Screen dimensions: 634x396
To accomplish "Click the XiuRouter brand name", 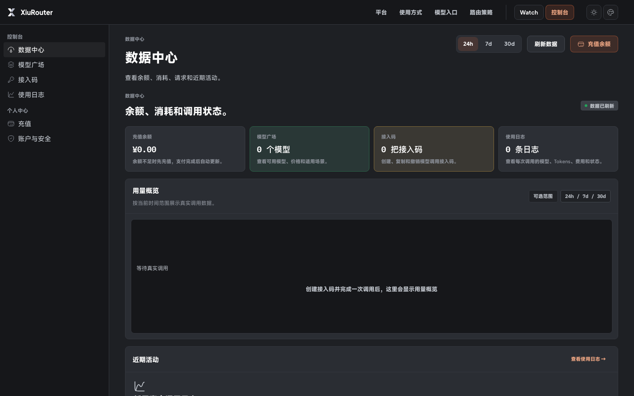I will point(37,12).
